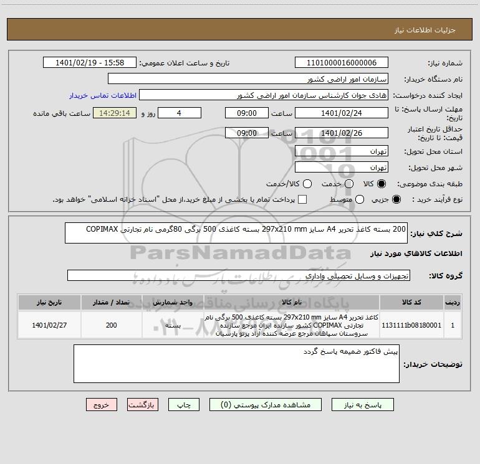The image size is (480, 464).
Task: Click the announcement date field 1401/02/19 - 15:58
Action: tap(90, 63)
